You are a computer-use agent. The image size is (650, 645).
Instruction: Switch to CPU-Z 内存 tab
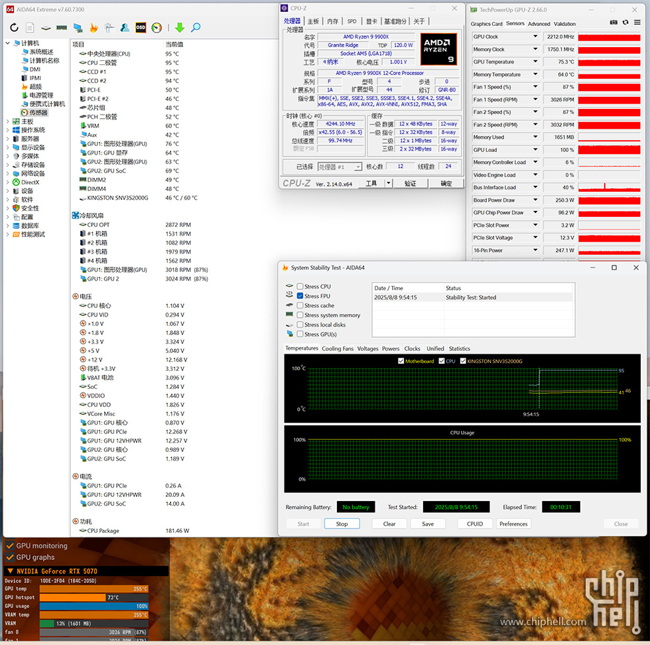click(x=333, y=21)
